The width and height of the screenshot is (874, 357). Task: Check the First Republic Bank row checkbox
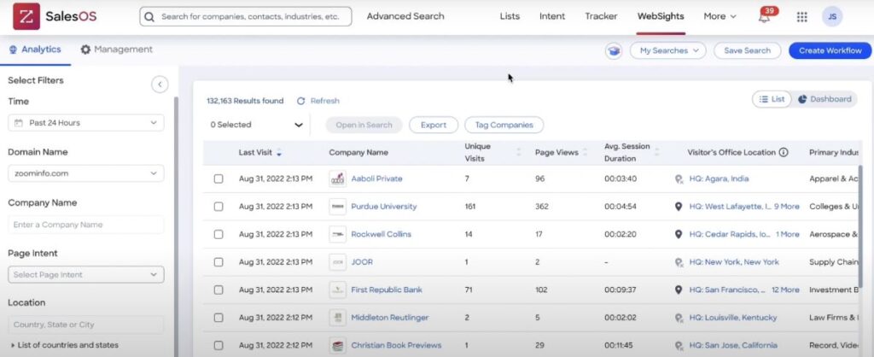(x=218, y=290)
